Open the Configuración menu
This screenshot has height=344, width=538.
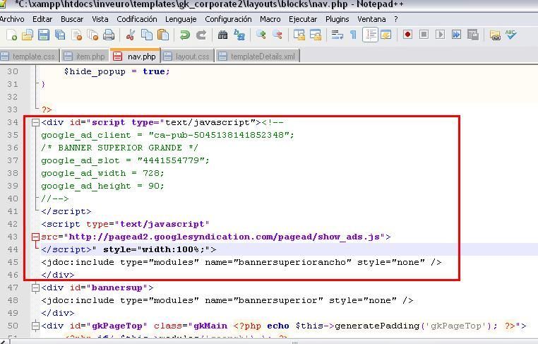pyautogui.click(x=228, y=19)
